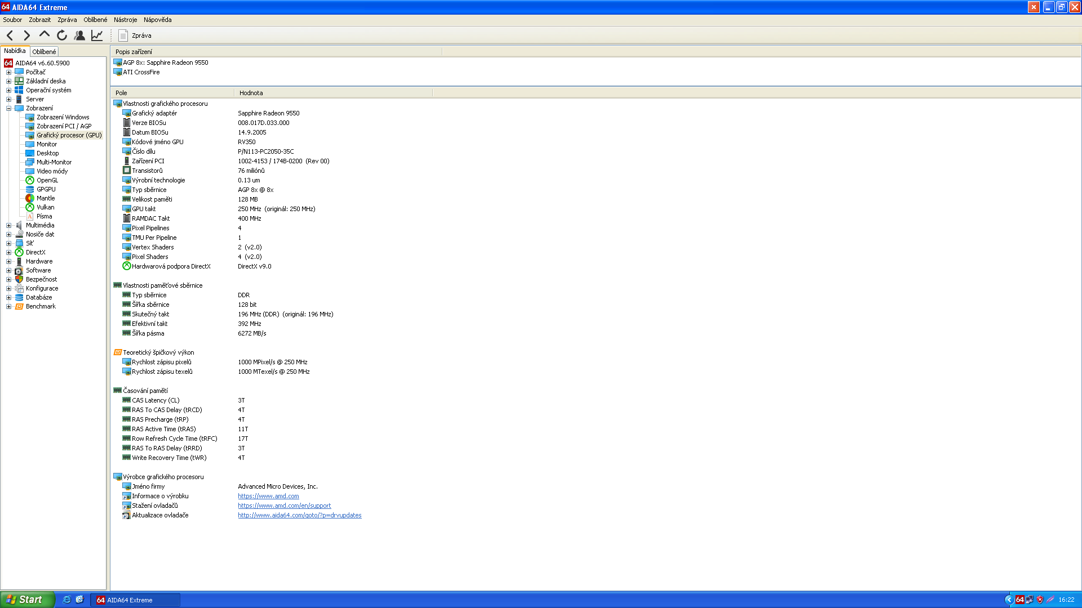This screenshot has width=1082, height=608.
Task: Open the Nástroje menu
Action: (x=125, y=20)
